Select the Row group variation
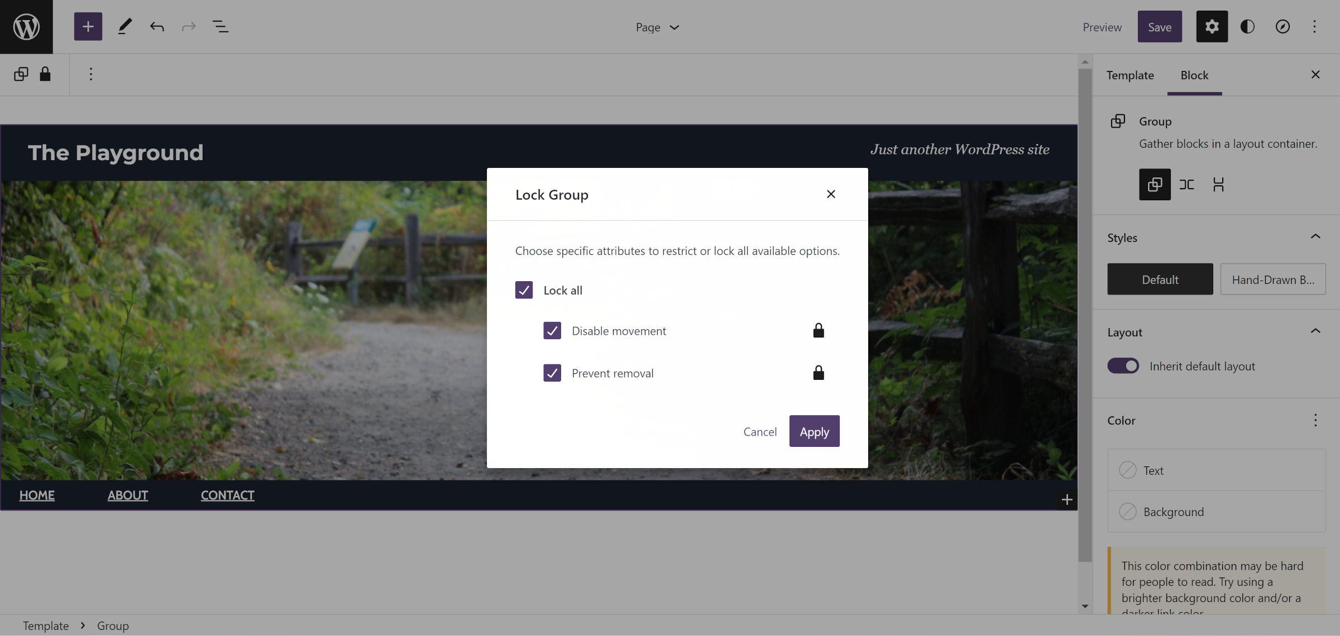Viewport: 1340px width, 636px height. click(x=1186, y=184)
